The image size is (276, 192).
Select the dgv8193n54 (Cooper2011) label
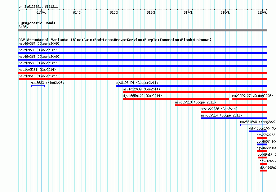point(137,83)
